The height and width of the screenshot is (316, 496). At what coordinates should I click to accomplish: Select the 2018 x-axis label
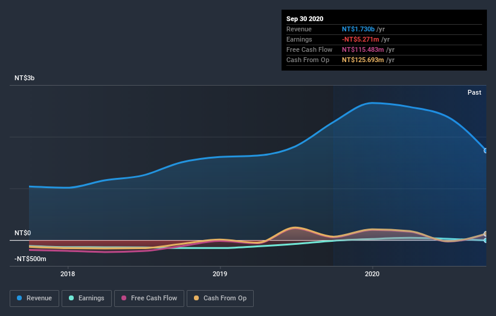click(68, 274)
